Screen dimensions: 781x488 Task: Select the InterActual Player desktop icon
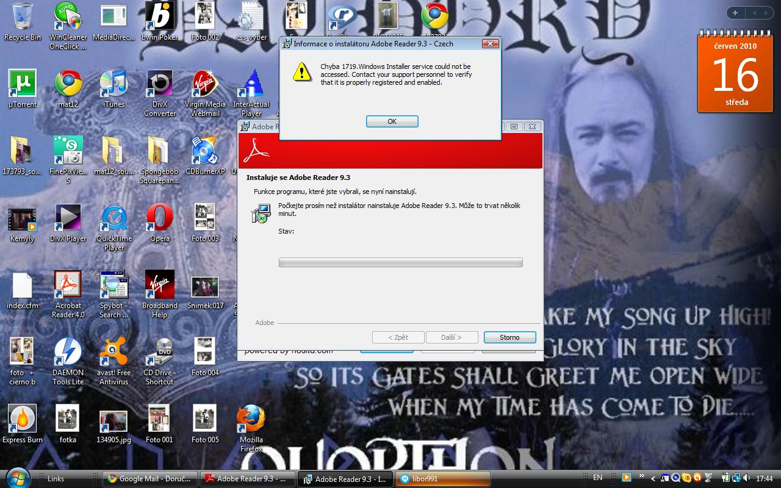pyautogui.click(x=251, y=93)
